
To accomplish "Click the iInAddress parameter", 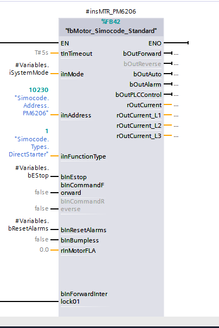I will click(x=76, y=115).
